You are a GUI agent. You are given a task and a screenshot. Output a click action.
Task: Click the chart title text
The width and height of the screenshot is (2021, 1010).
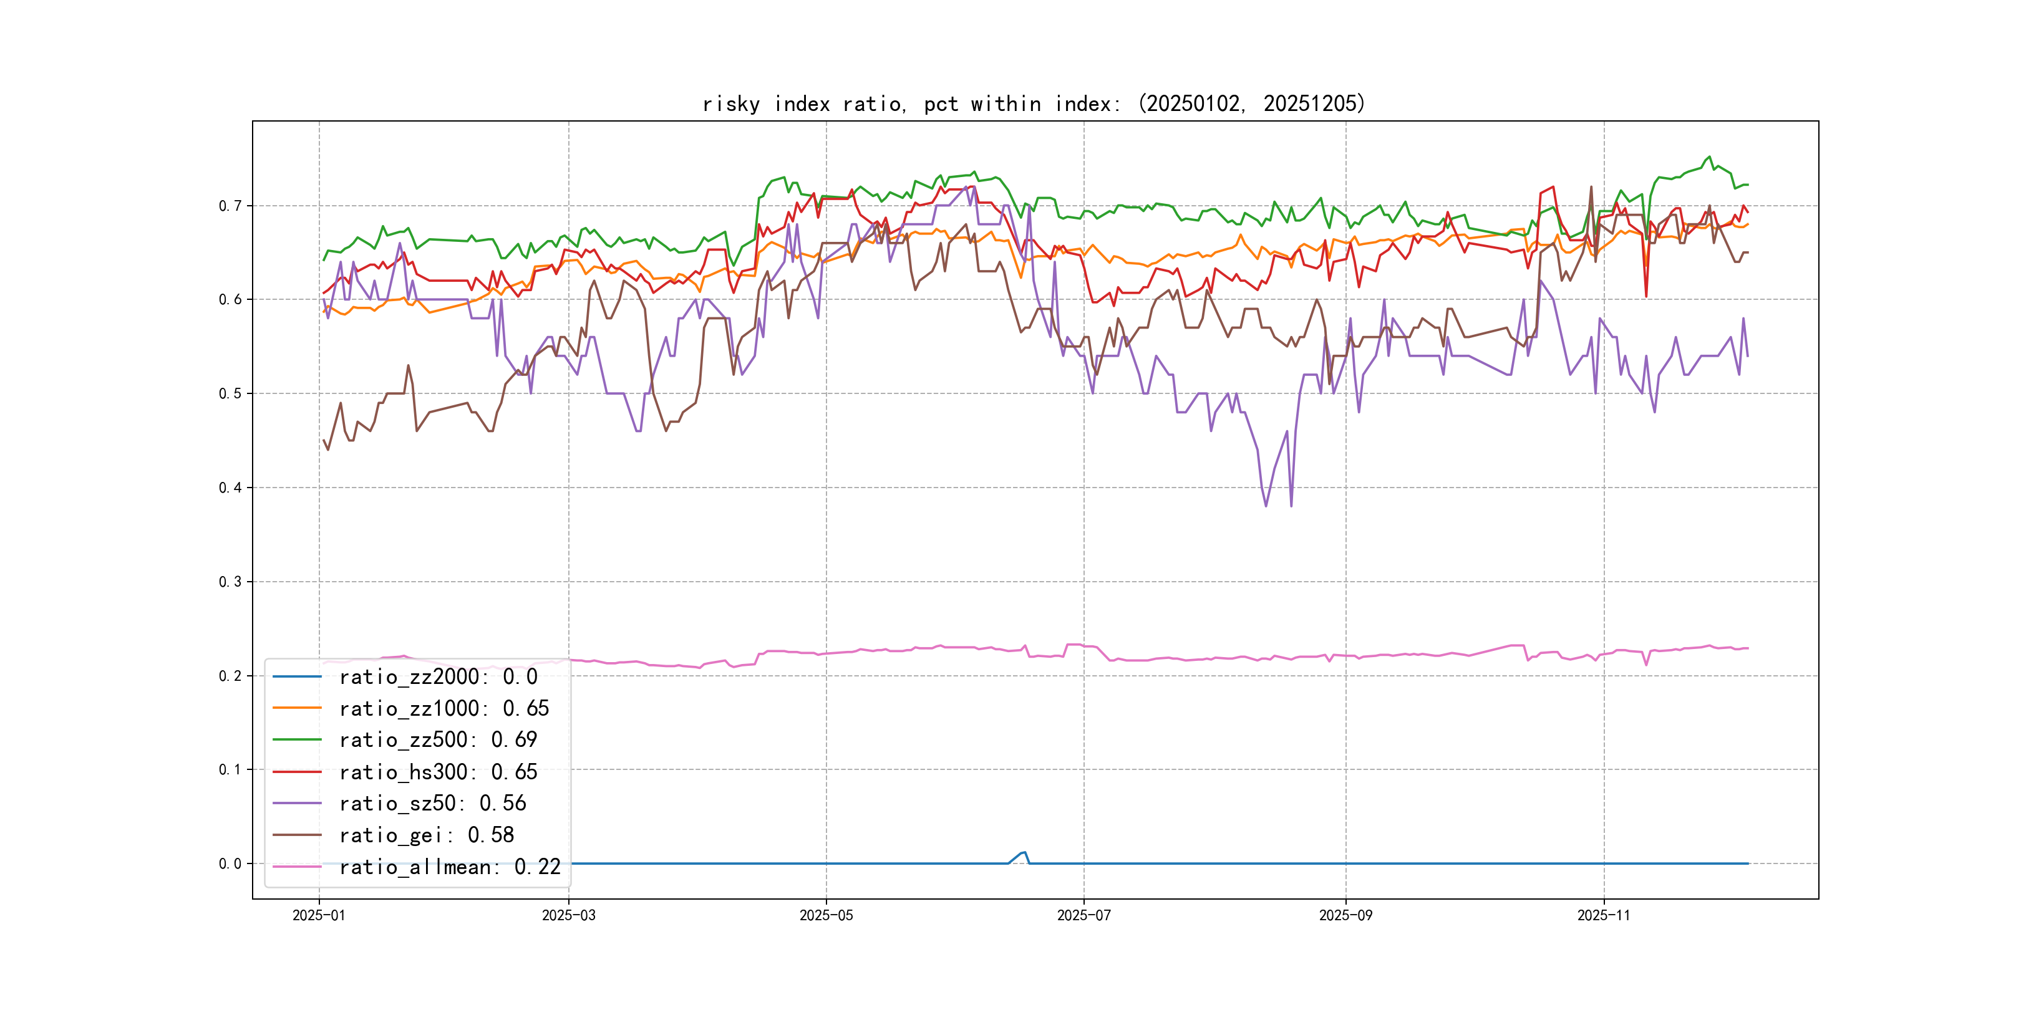tap(1033, 103)
